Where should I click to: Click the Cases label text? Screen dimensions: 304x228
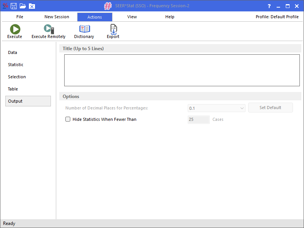point(218,119)
